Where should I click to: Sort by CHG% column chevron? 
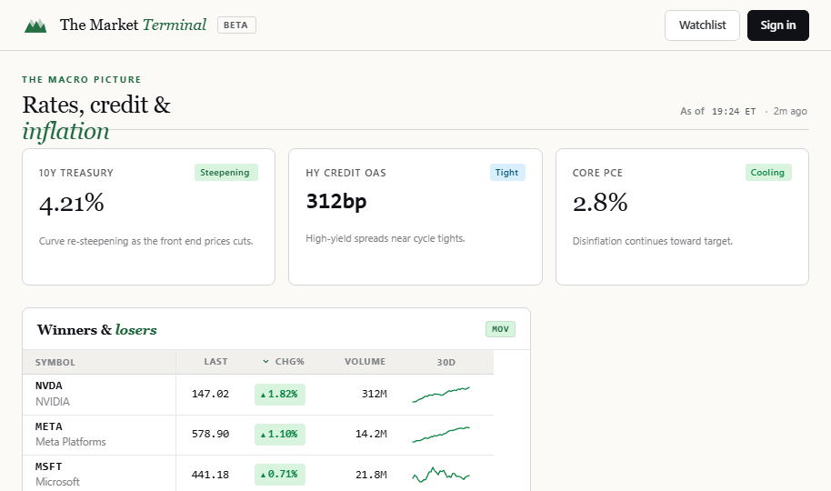tap(265, 362)
